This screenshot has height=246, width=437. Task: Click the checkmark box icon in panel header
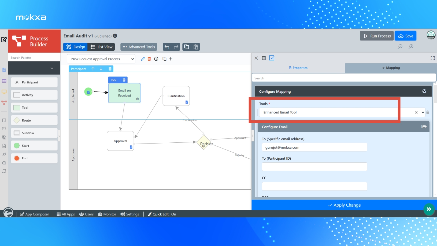click(272, 58)
